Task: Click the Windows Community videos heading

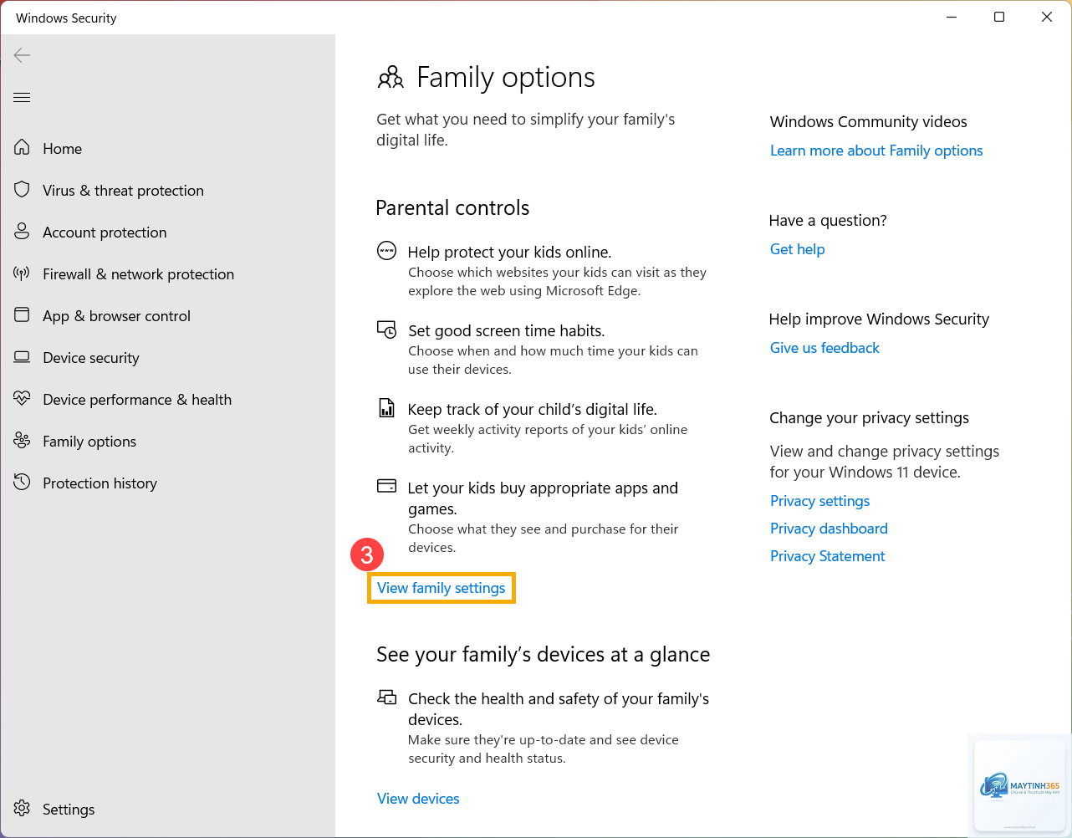Action: coord(868,122)
